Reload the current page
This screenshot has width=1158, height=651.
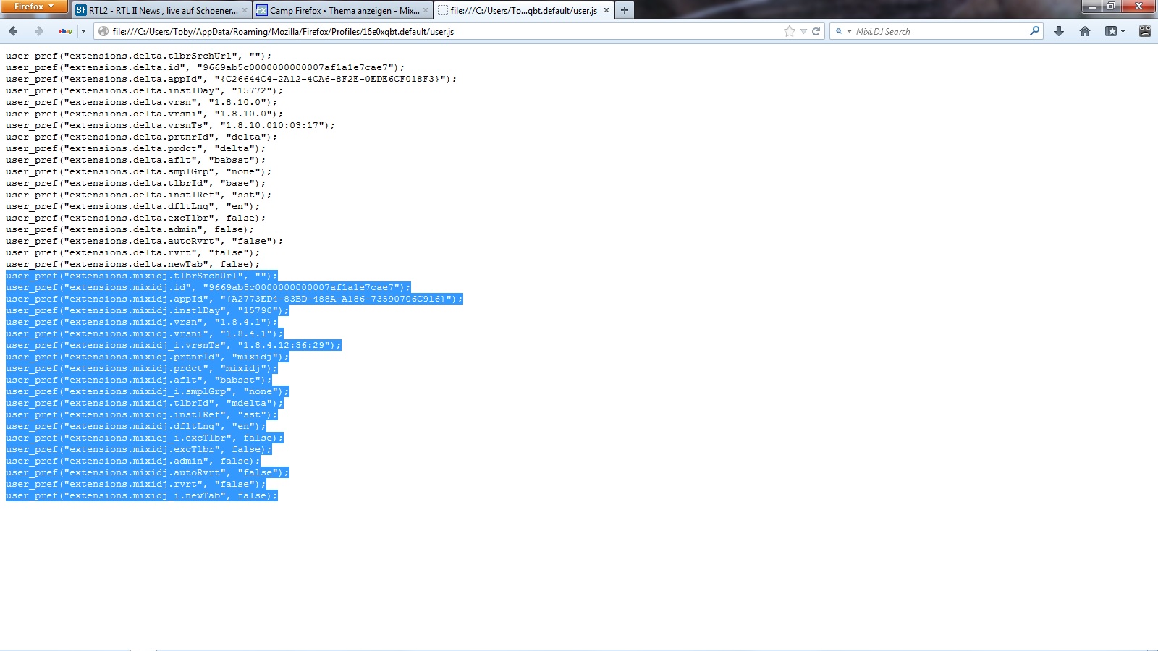pyautogui.click(x=816, y=31)
